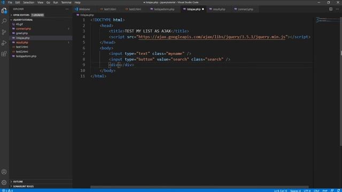Open test1.html in the explorer
Screen dimensions: 342x192
(22, 47)
